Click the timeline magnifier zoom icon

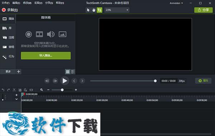(x=42, y=90)
